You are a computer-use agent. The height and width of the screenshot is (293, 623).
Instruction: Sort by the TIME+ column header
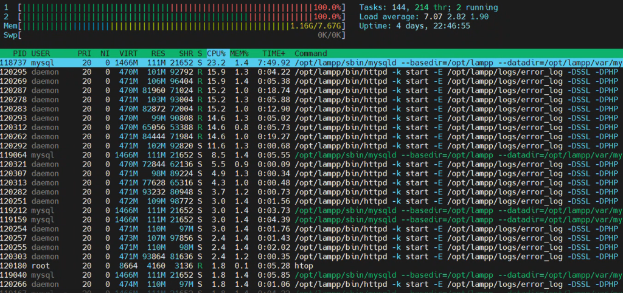point(274,53)
